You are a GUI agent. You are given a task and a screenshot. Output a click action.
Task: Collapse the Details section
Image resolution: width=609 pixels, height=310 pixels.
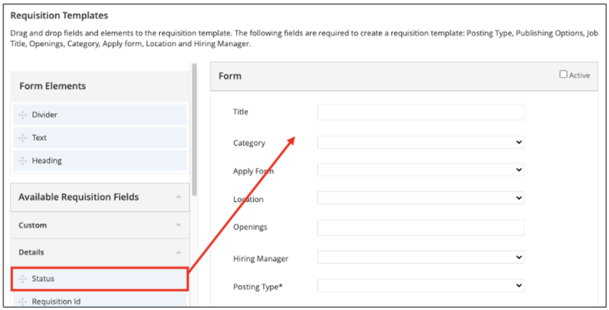[178, 253]
